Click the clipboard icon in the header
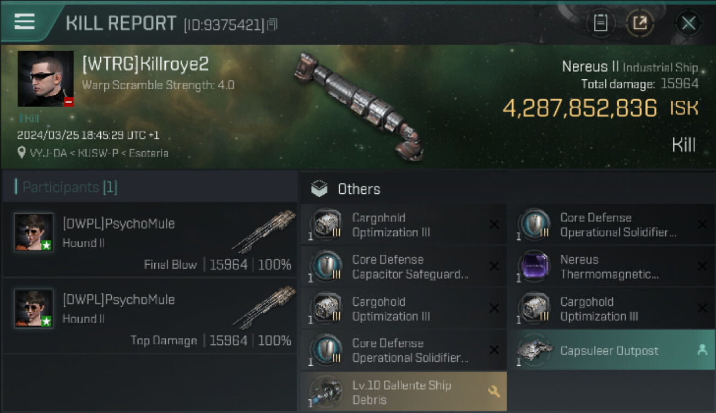716x413 pixels. [x=600, y=23]
